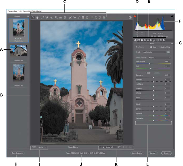Image resolution: width=183 pixels, height=166 pixels.
Task: Select the Black & White treatment option
Action: coord(159,47)
